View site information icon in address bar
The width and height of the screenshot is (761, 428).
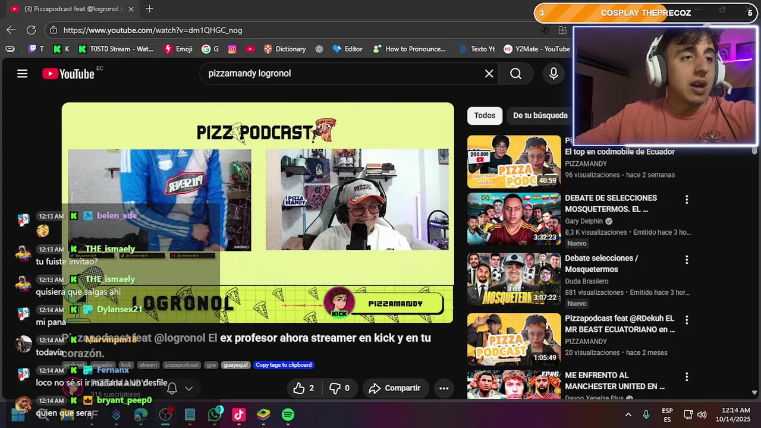coord(54,30)
